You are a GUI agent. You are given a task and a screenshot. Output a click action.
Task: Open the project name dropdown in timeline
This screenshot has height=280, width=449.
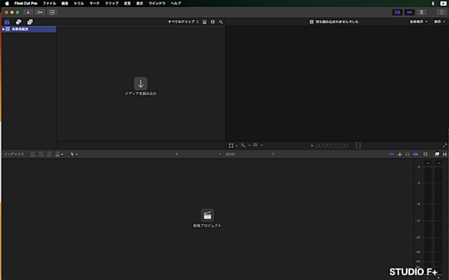(220, 154)
